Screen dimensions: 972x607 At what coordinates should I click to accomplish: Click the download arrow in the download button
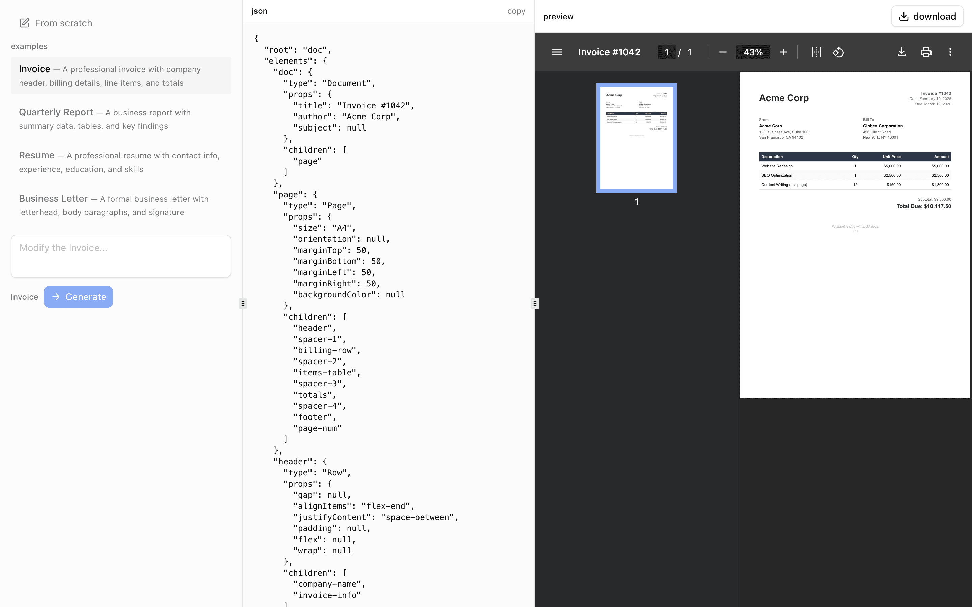[x=904, y=16]
